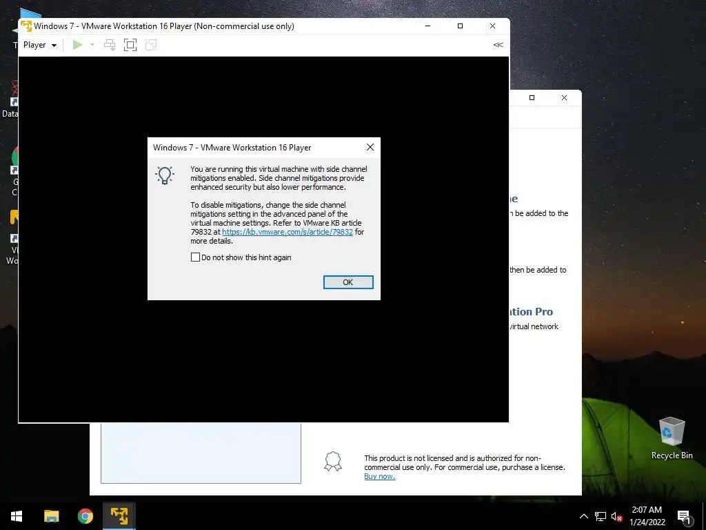Click OK in the mitigations dialog
Viewport: 706px width, 530px height.
point(348,282)
